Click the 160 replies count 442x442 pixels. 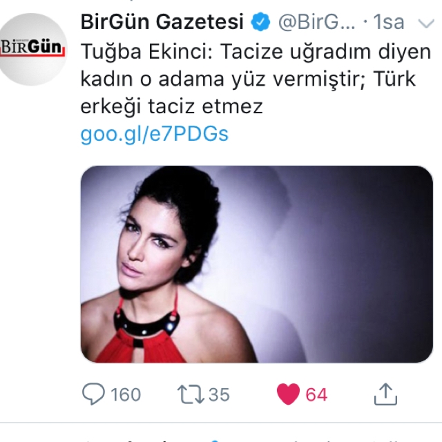(x=126, y=394)
